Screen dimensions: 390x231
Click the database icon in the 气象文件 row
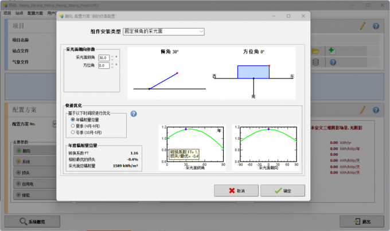315,62
